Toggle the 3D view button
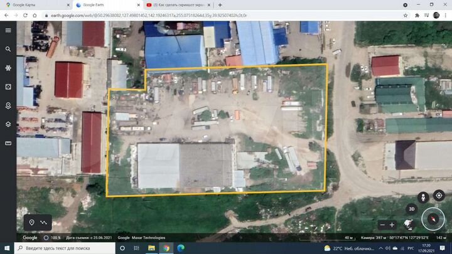The width and height of the screenshot is (452, 254). click(412, 209)
